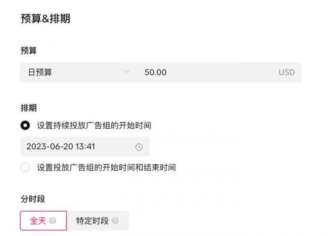Click the help icon beside 特定时段
This screenshot has width=332, height=236.
[x=115, y=221]
